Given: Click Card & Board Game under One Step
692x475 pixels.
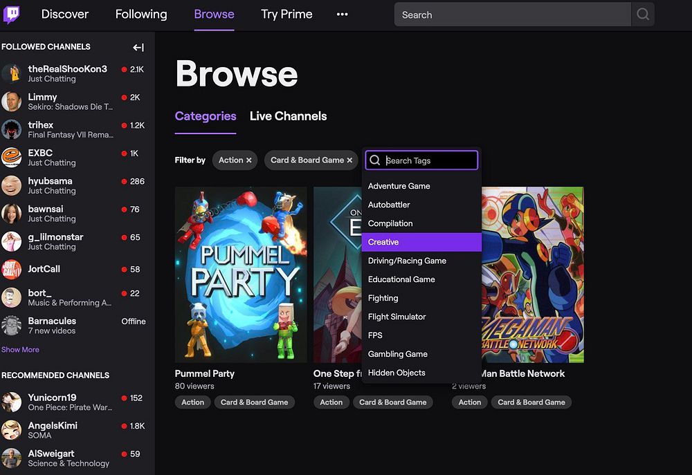Looking at the screenshot, I should pyautogui.click(x=393, y=402).
